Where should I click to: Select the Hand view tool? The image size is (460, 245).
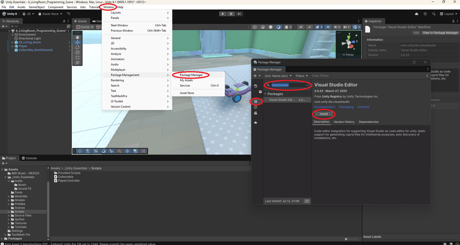click(77, 37)
